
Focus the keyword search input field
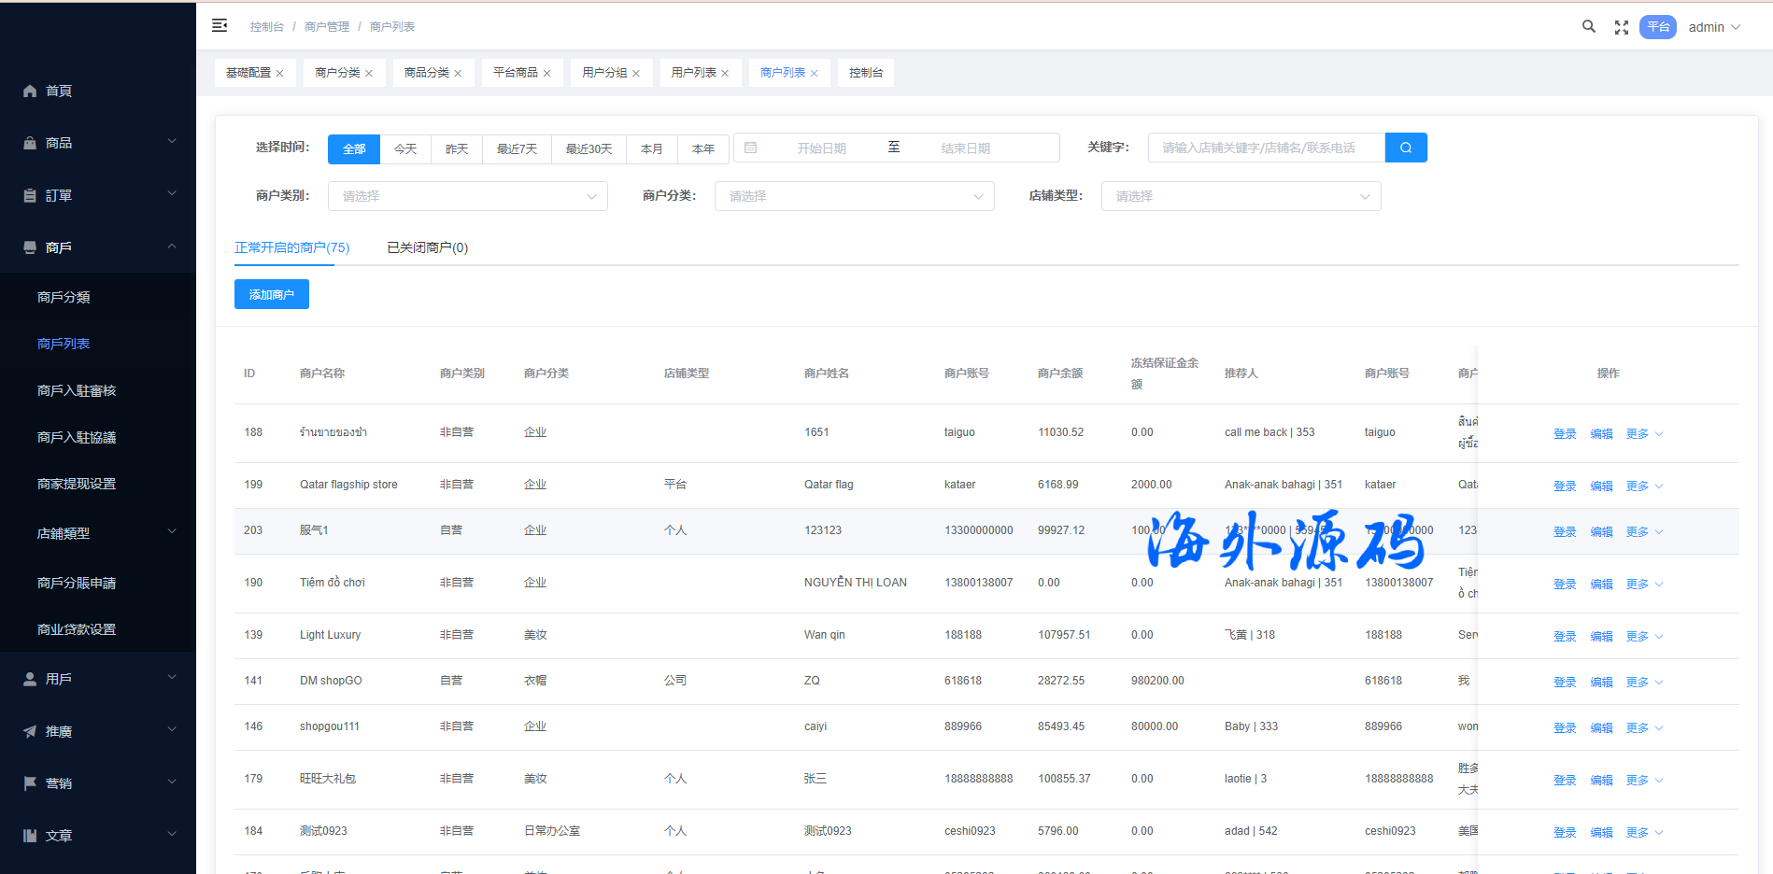pyautogui.click(x=1265, y=148)
